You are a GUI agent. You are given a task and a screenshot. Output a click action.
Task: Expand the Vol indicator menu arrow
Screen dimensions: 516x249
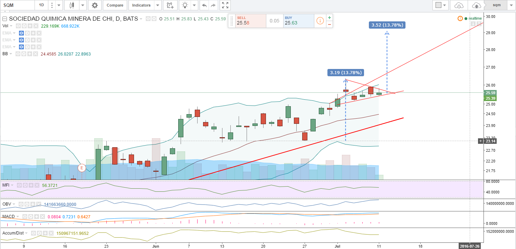point(11,26)
